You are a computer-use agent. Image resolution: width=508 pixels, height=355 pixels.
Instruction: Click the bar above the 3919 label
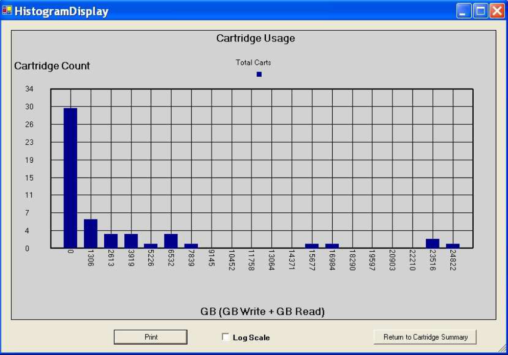tap(131, 241)
